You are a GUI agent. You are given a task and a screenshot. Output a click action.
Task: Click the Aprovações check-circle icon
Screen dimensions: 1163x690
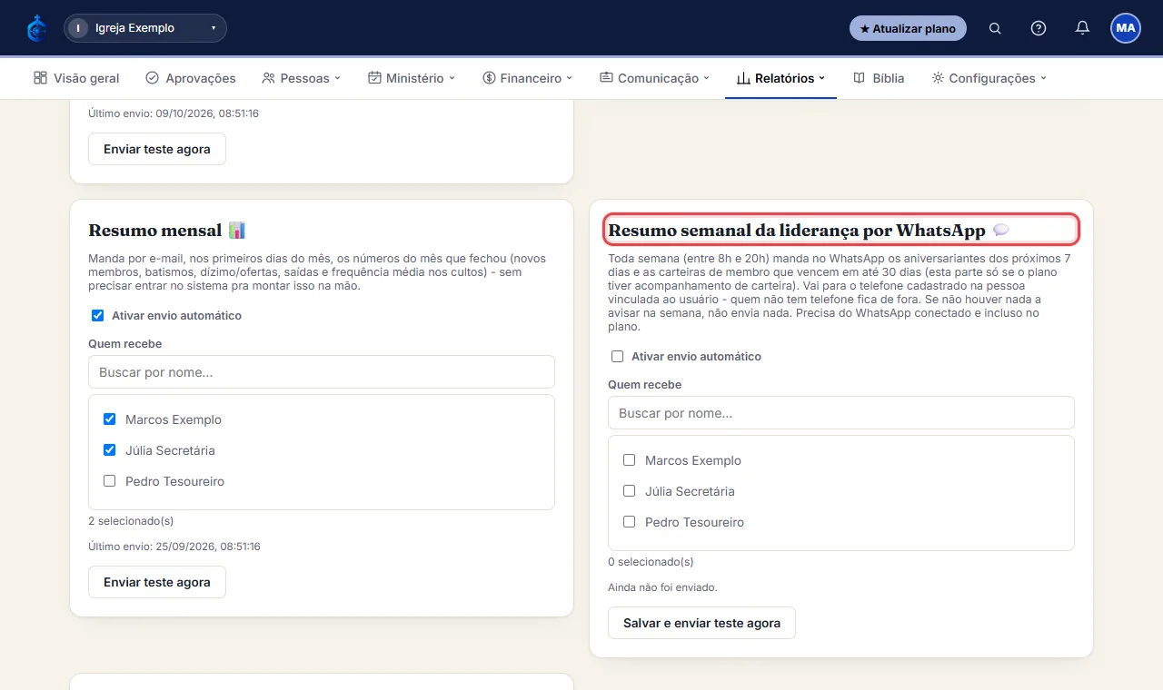[152, 78]
